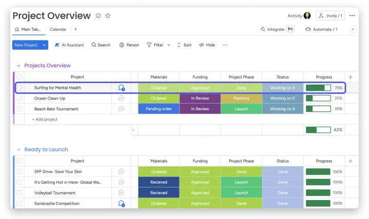Tick checkbox for Surfing for Mental Health
This screenshot has width=369, height=219.
(19, 88)
